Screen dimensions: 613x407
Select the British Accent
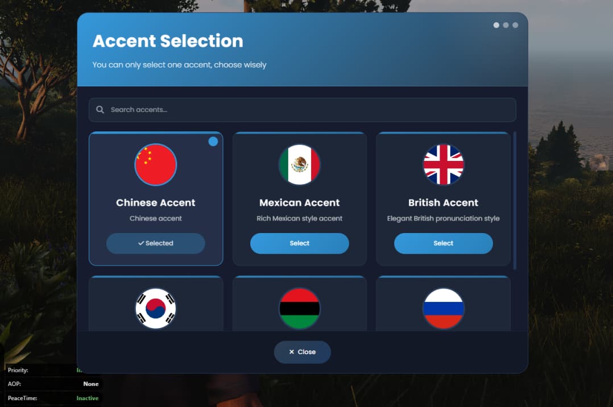pyautogui.click(x=444, y=243)
